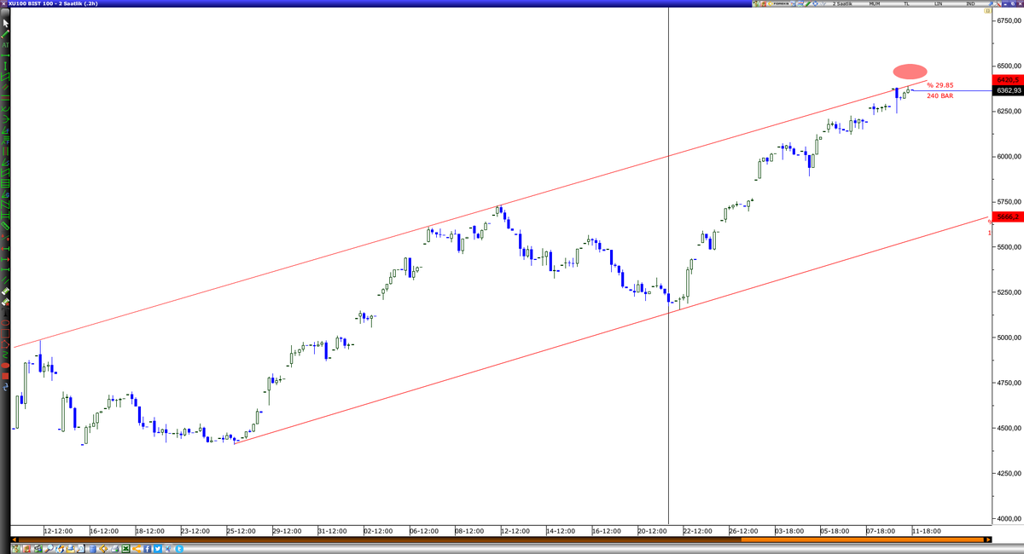This screenshot has height=554, width=1024.
Task: Click the square Twitter icon in bottom toolbar
Action: pyautogui.click(x=157, y=549)
